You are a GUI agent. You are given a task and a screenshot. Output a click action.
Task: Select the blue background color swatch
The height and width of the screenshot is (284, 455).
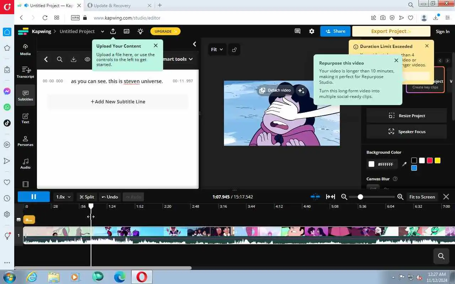pos(414,168)
